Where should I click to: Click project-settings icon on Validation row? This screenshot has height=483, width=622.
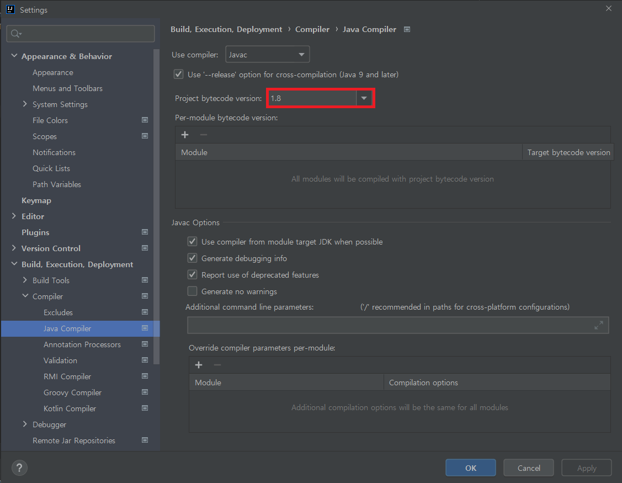pos(145,360)
